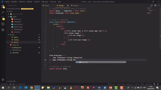
Task: Open the Afficher menu
Action: click(x=30, y=2)
